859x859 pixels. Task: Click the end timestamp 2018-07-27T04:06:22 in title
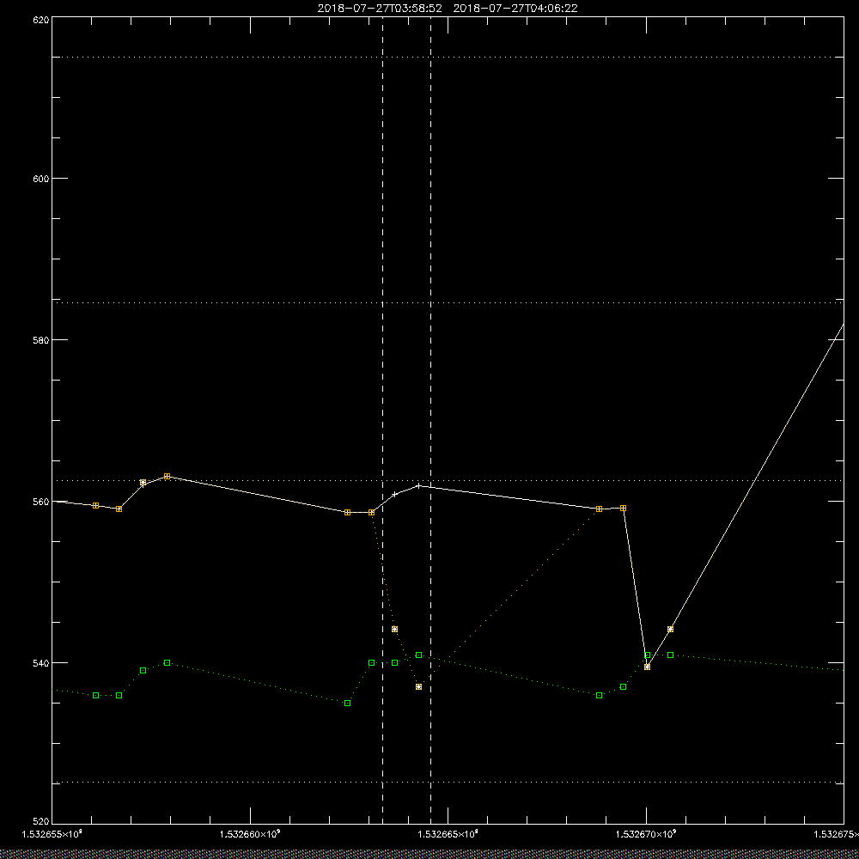tap(515, 9)
